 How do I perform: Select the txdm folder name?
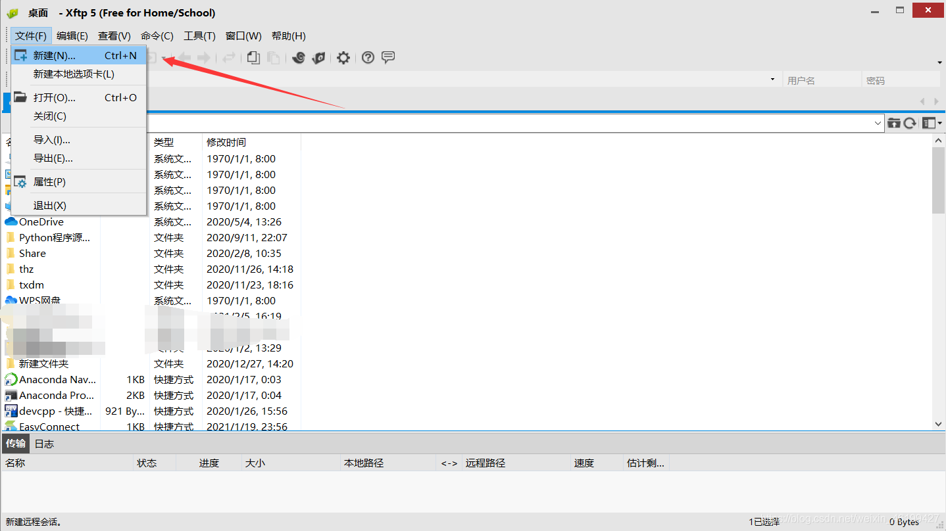32,285
